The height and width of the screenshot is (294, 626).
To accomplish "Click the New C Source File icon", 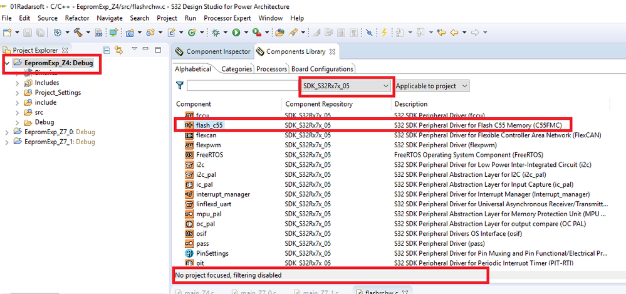I will [x=172, y=33].
